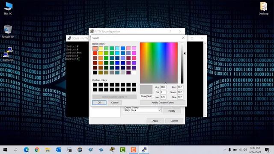Expand the ANSI Black colour list arrow
This screenshot has width=274, height=154.
(159, 110)
